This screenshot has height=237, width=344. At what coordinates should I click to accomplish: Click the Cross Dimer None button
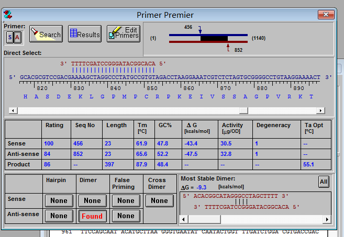click(x=160, y=200)
